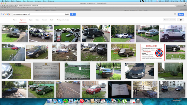Viewport: 187px width, 105px height.
Task: Open uTorrent in the Dock
Action: 124,101
